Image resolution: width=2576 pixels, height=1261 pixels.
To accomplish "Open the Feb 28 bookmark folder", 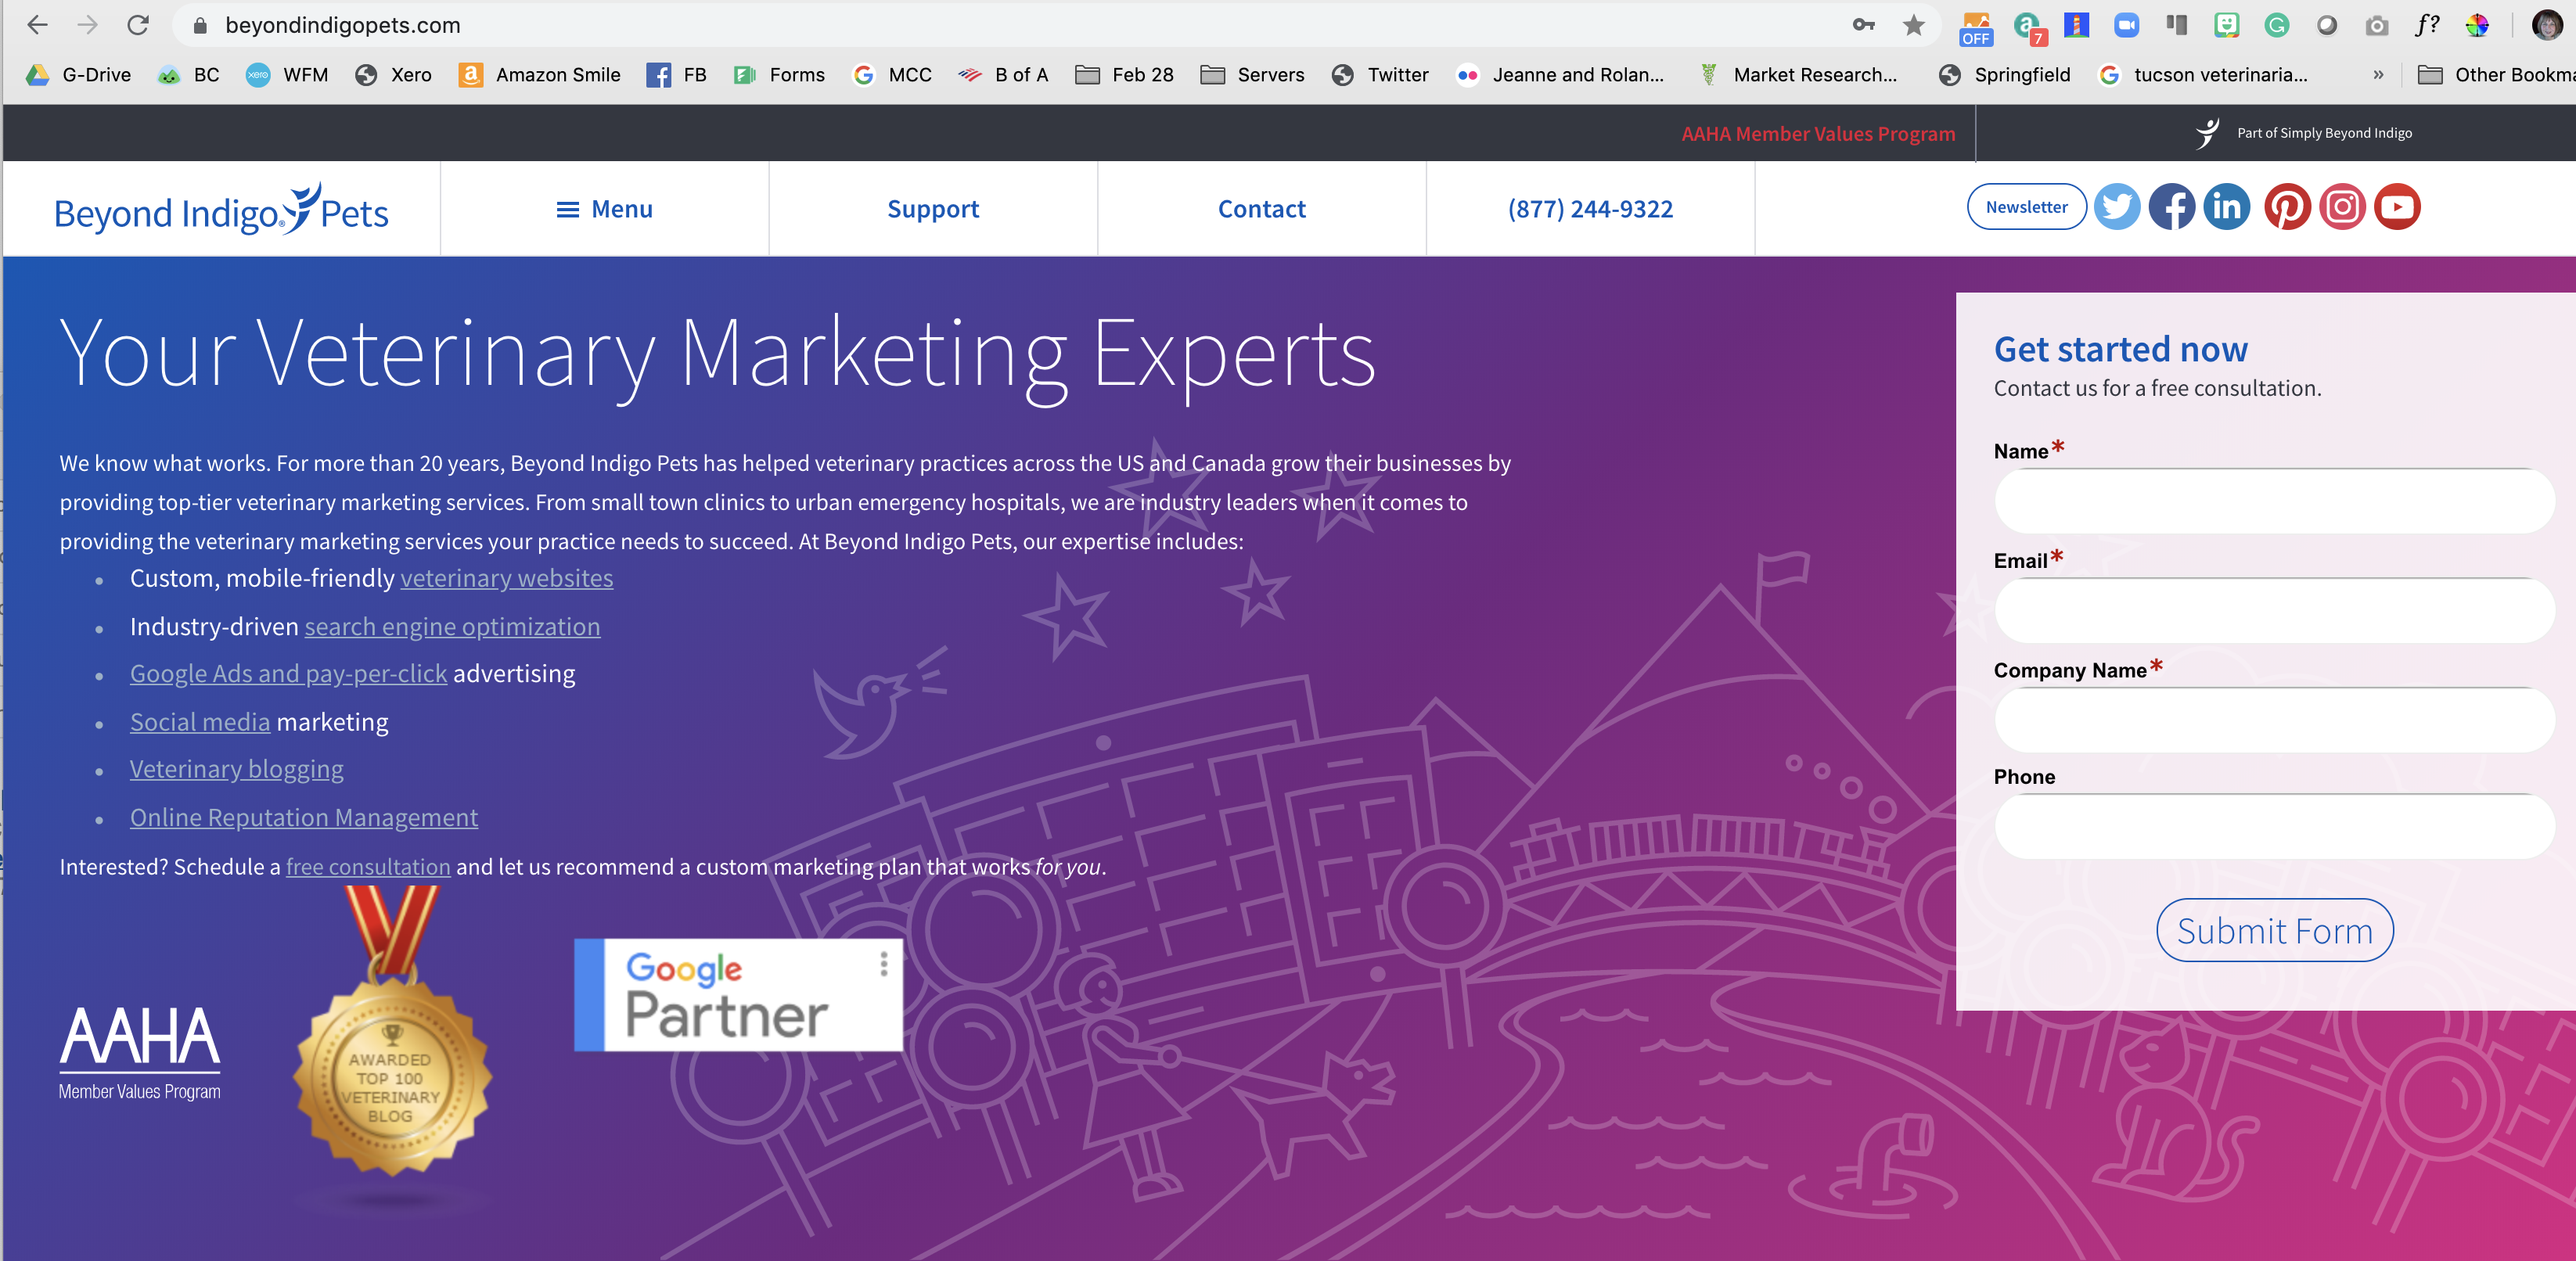I will click(x=1124, y=75).
